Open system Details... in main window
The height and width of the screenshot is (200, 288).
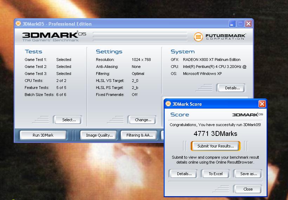[x=231, y=88]
